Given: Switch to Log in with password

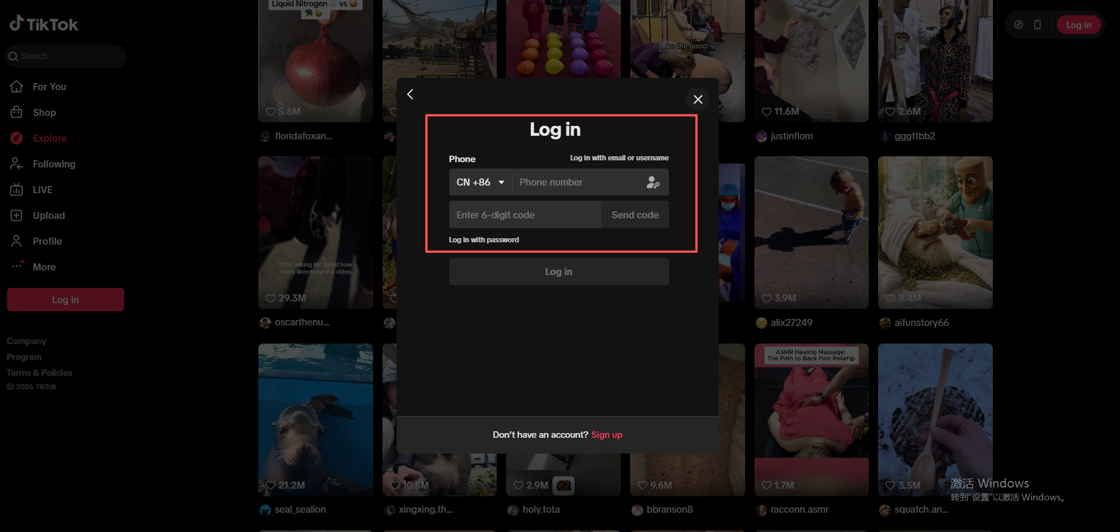Looking at the screenshot, I should (x=484, y=240).
